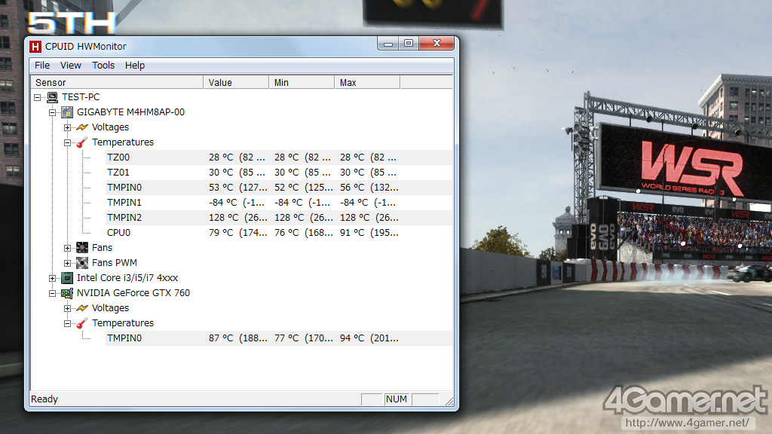Image resolution: width=772 pixels, height=434 pixels.
Task: Click the Intel Core processor icon
Action: [x=67, y=278]
